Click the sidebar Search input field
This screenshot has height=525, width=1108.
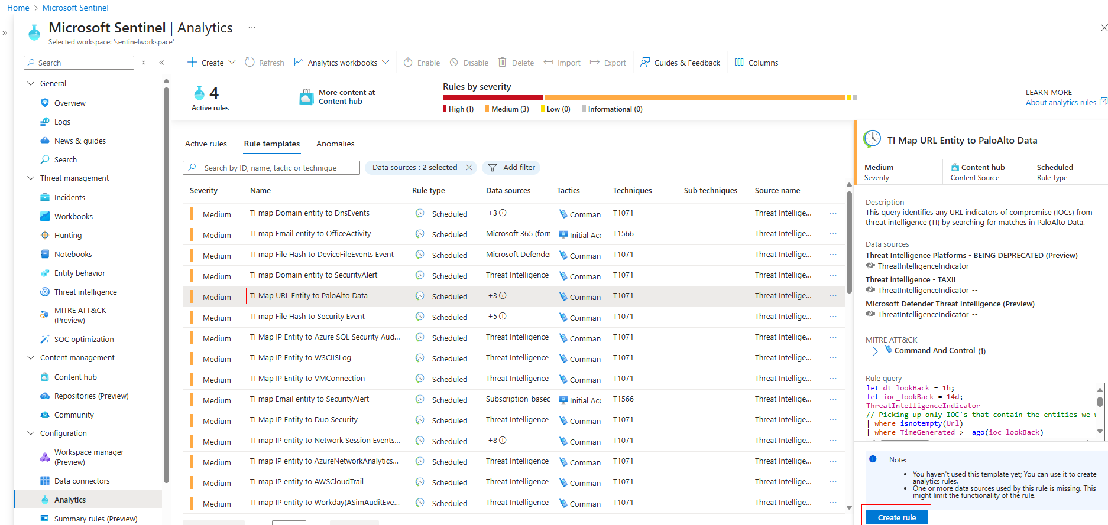(x=79, y=63)
